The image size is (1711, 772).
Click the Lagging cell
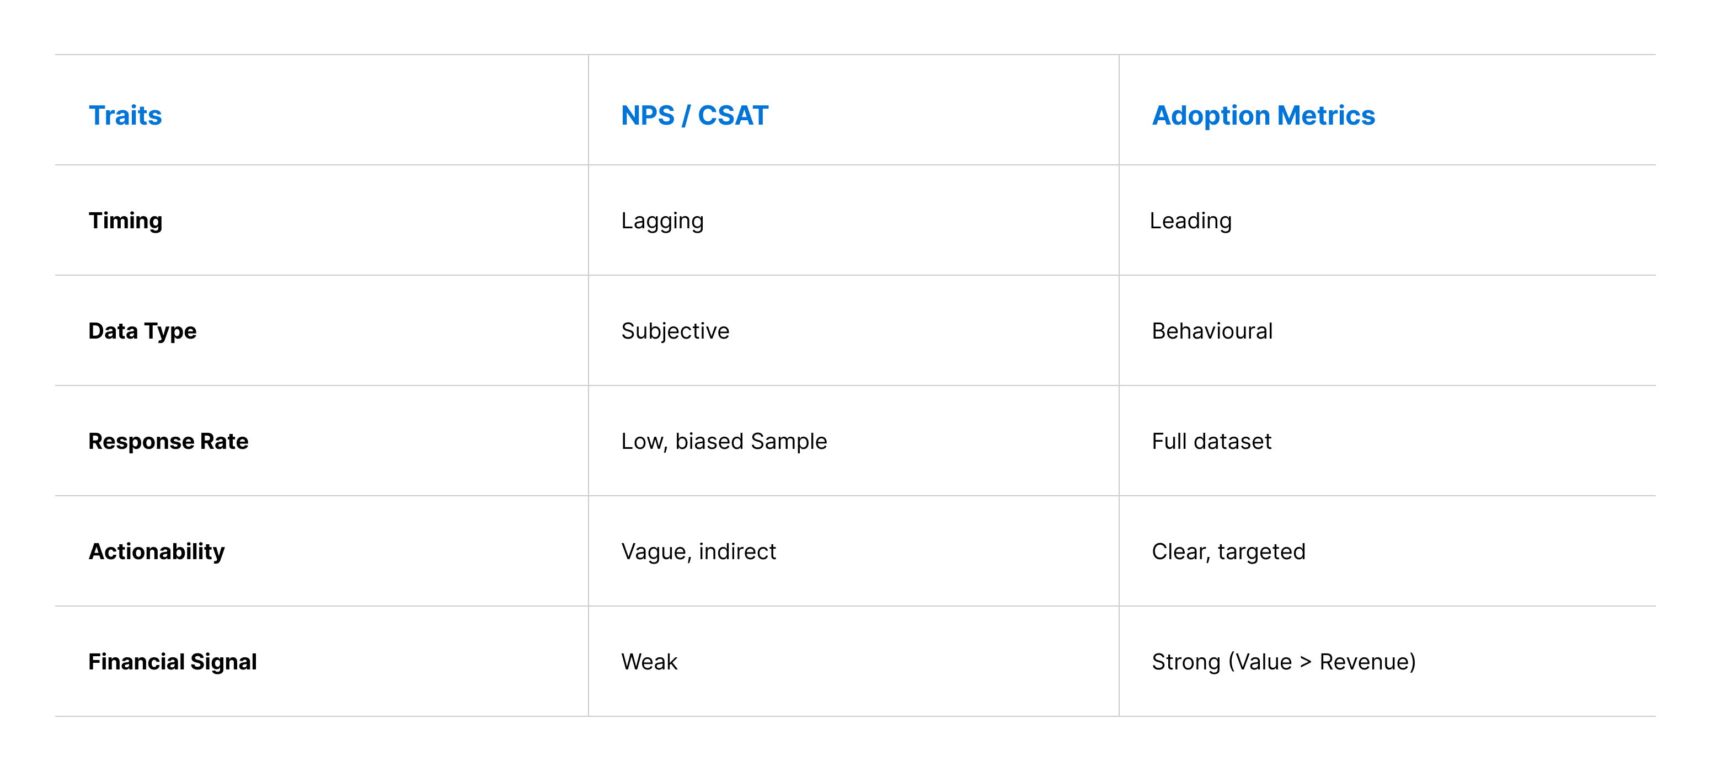click(662, 221)
